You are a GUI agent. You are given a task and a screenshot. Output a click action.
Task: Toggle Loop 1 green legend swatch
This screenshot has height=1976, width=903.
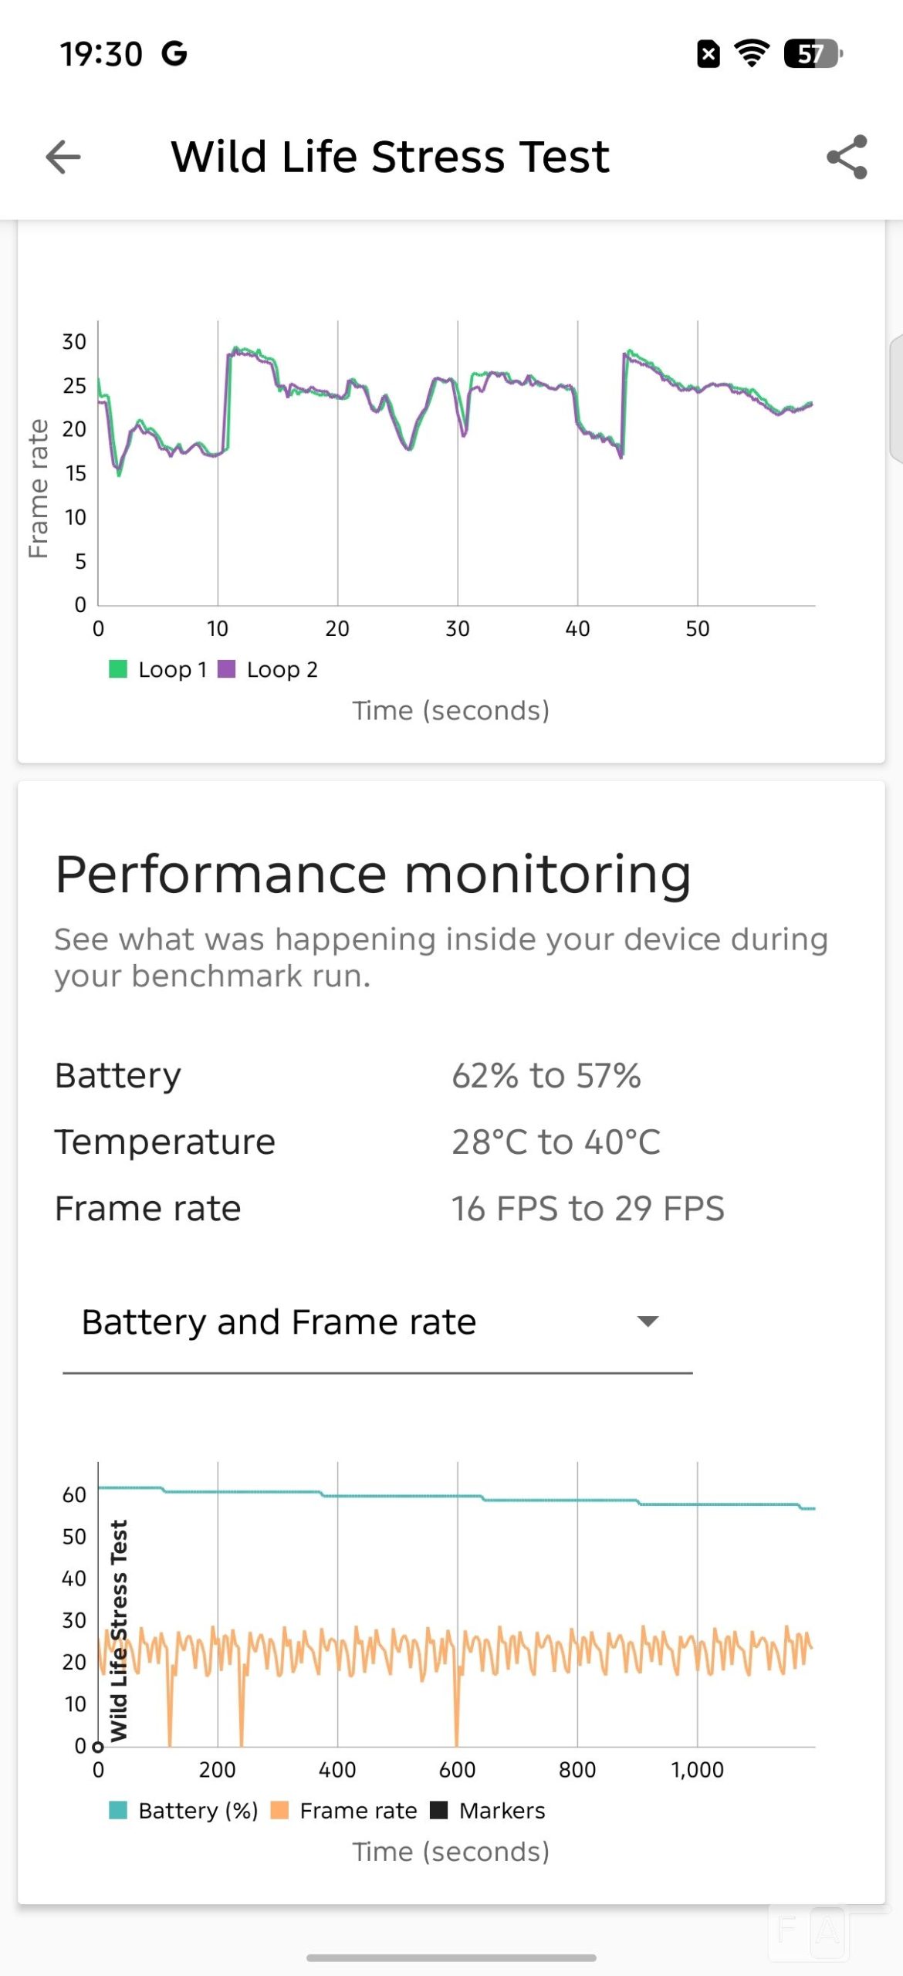(x=118, y=668)
